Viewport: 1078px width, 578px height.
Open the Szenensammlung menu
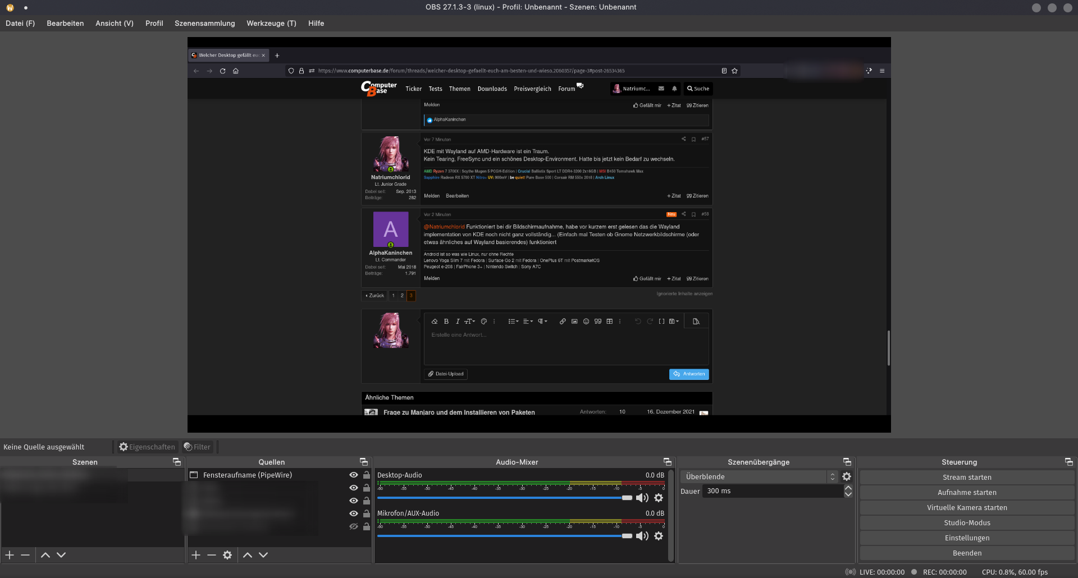tap(205, 24)
